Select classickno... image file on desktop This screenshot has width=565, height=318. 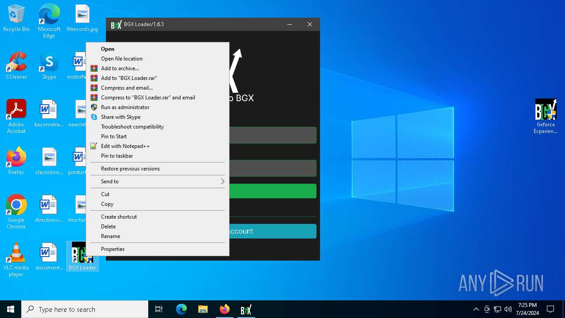49,162
